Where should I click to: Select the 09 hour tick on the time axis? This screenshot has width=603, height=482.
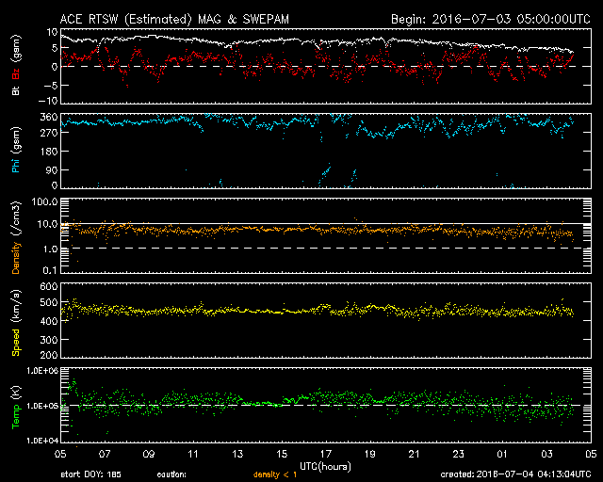tap(150, 454)
